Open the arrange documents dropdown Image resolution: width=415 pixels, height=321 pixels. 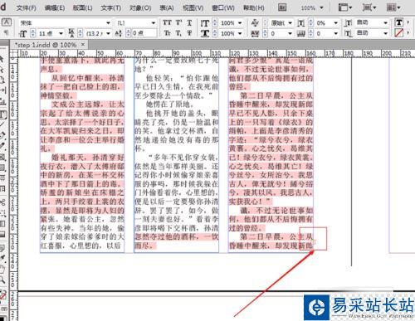coord(393,7)
